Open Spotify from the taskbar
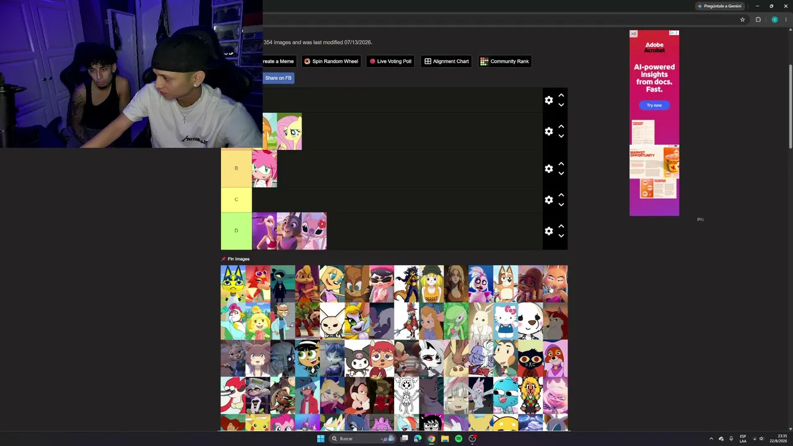Image resolution: width=793 pixels, height=446 pixels. point(458,439)
